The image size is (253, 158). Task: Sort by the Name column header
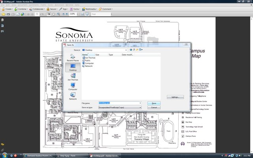click(x=88, y=55)
